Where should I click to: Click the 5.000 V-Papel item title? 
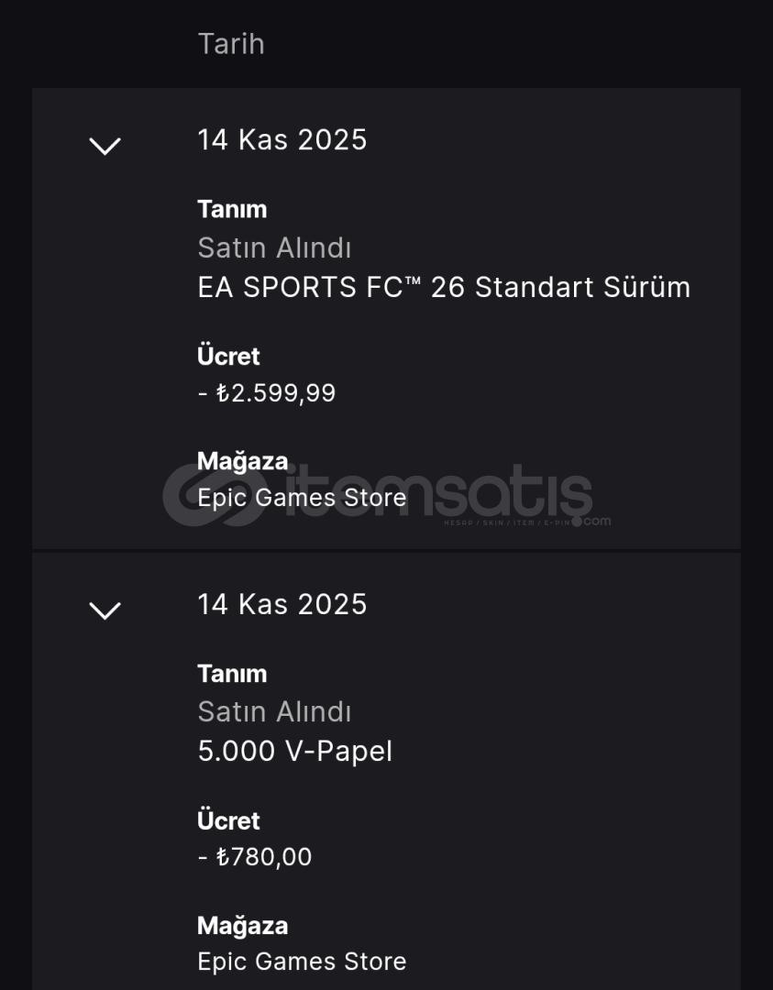click(x=294, y=752)
